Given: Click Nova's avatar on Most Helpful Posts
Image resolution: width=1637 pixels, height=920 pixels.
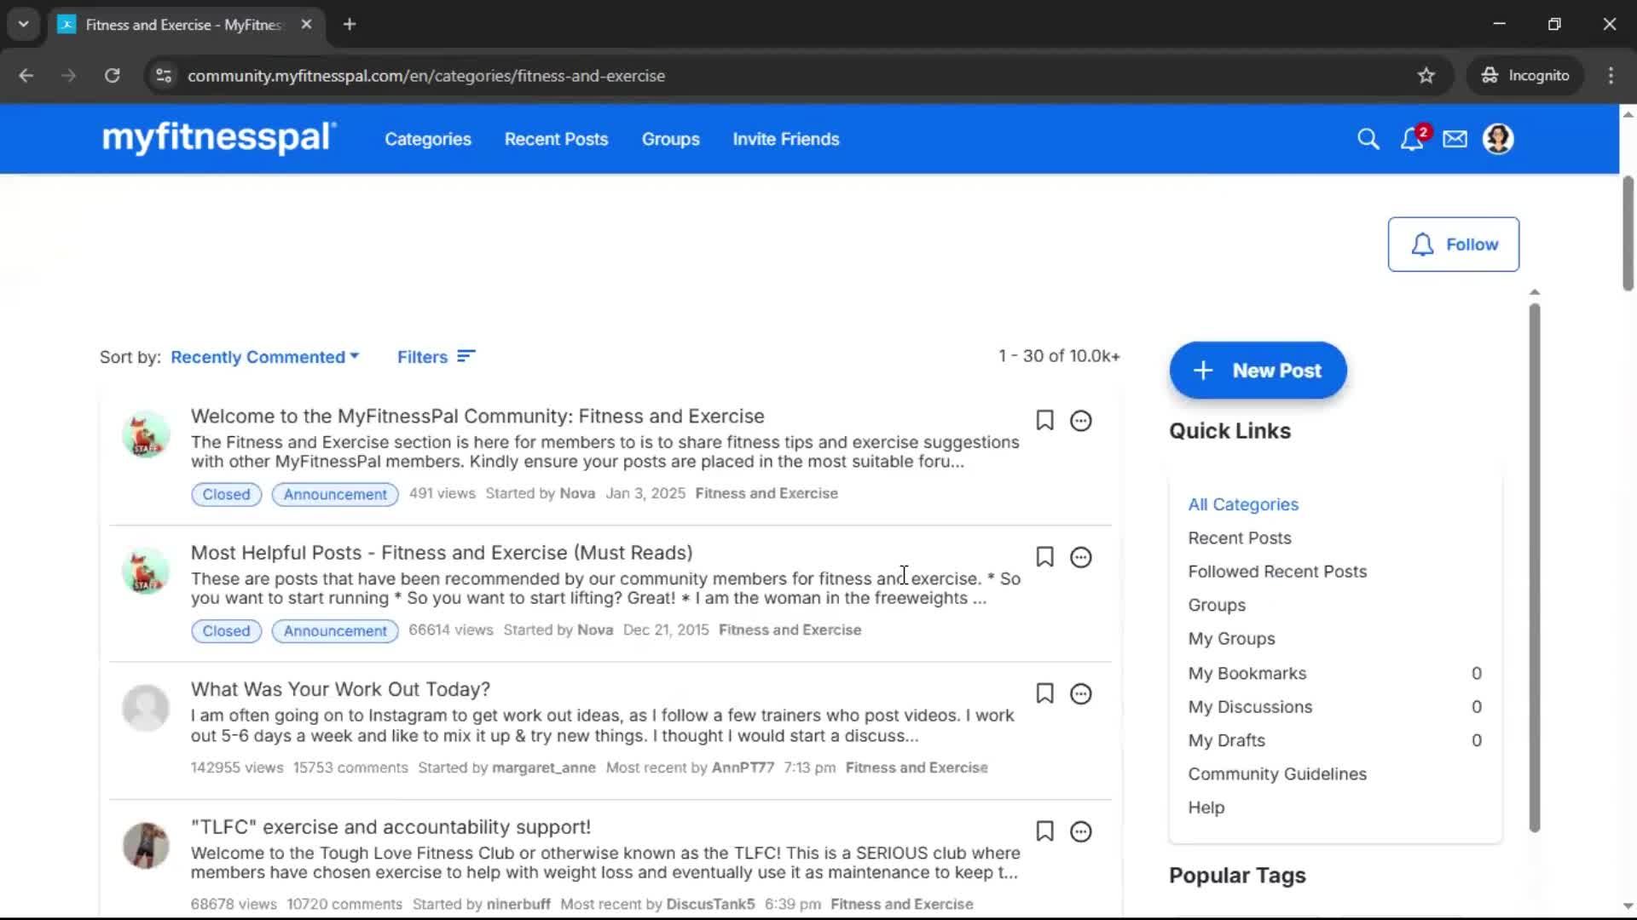Looking at the screenshot, I should tap(146, 571).
